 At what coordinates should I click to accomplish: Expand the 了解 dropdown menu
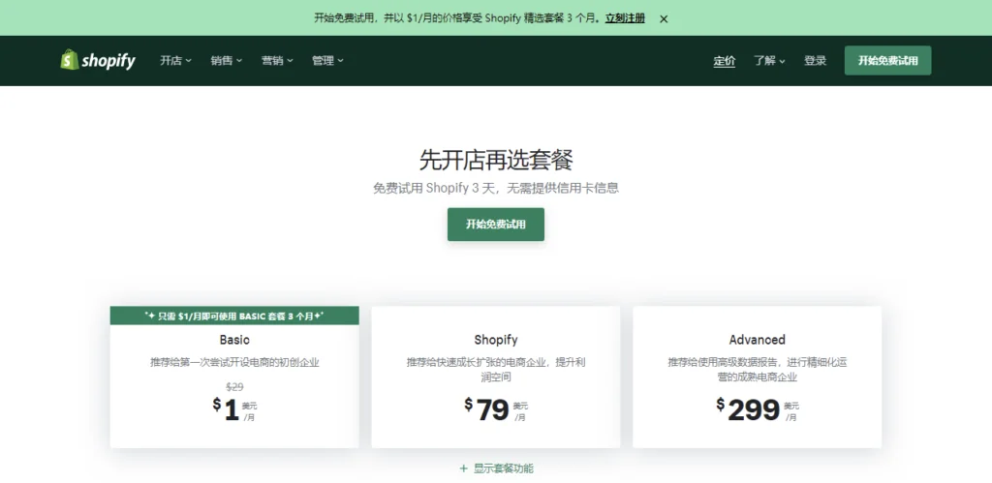pyautogui.click(x=769, y=61)
